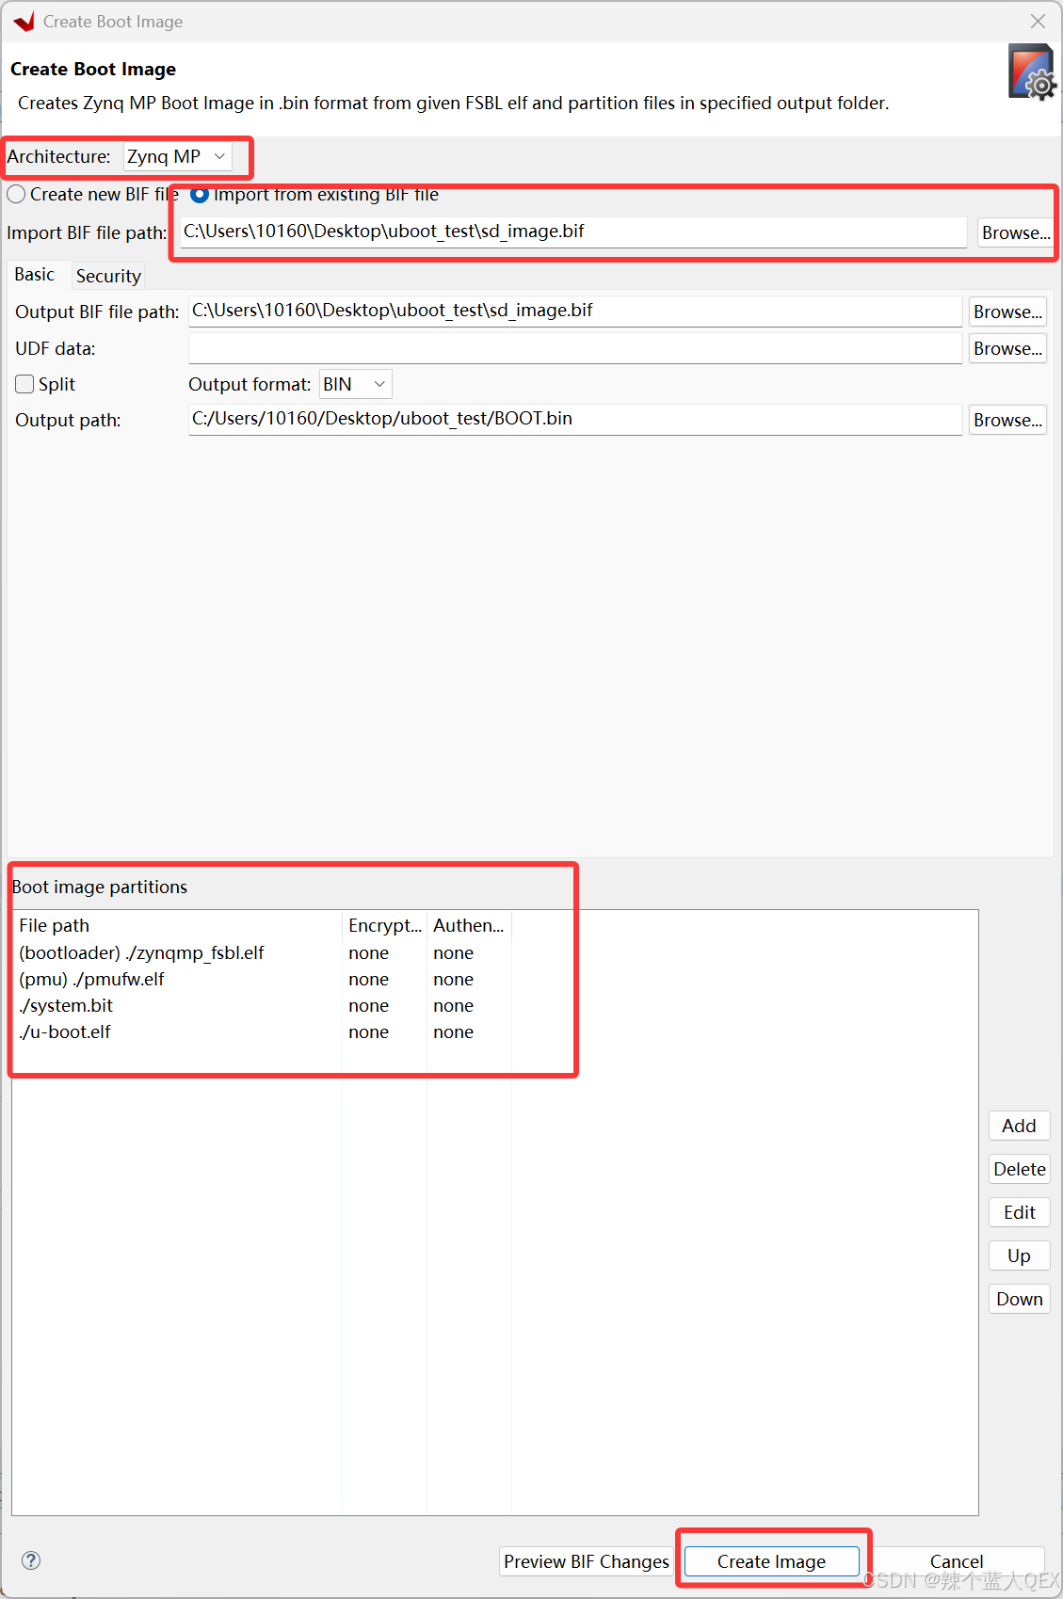Click the File path column header
The image size is (1063, 1599).
tap(177, 925)
